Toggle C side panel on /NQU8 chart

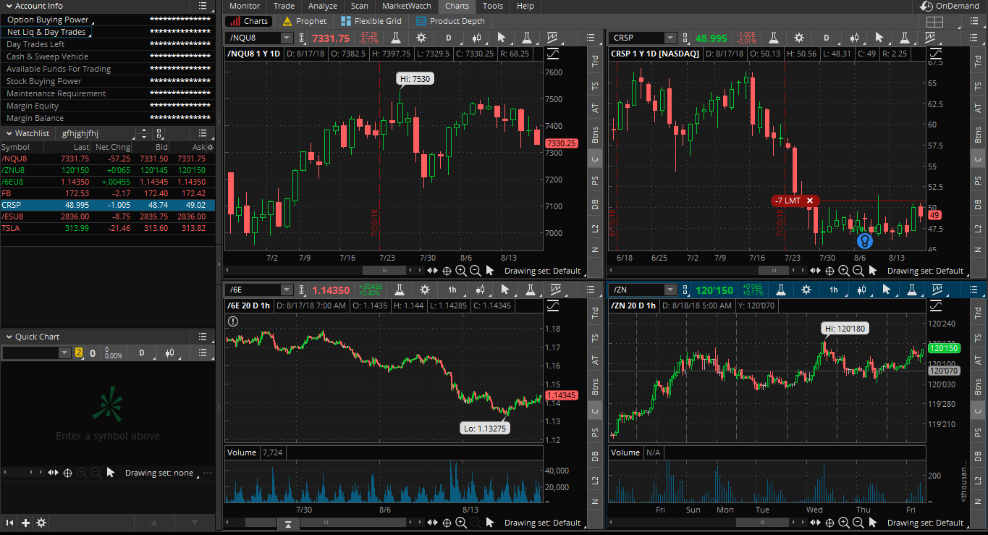click(x=595, y=159)
